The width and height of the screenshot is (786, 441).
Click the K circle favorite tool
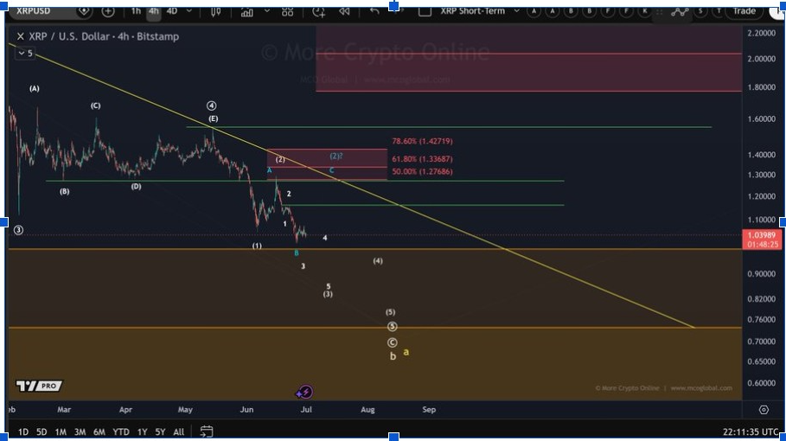point(645,11)
